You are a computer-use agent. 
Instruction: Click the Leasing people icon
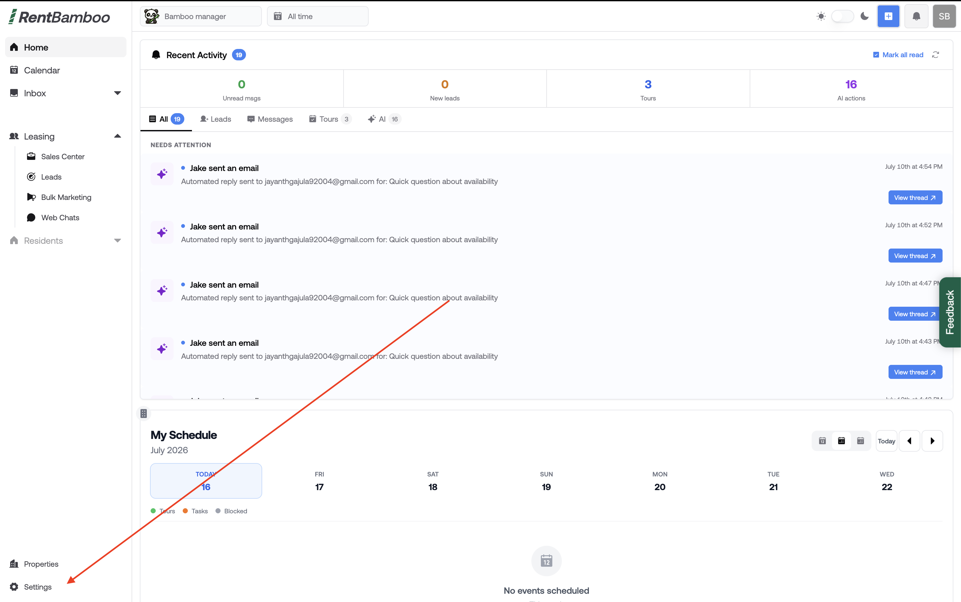click(x=14, y=136)
